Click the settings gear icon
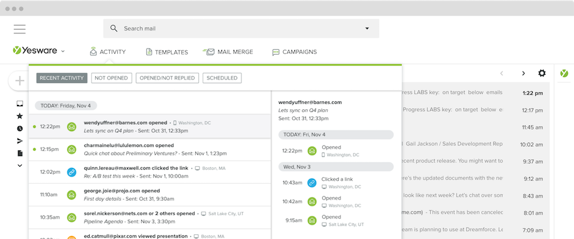574x239 pixels. (542, 73)
